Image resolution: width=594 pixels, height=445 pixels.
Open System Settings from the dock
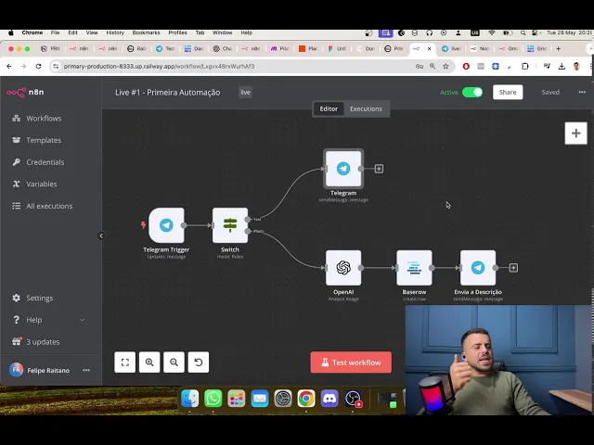click(x=283, y=399)
